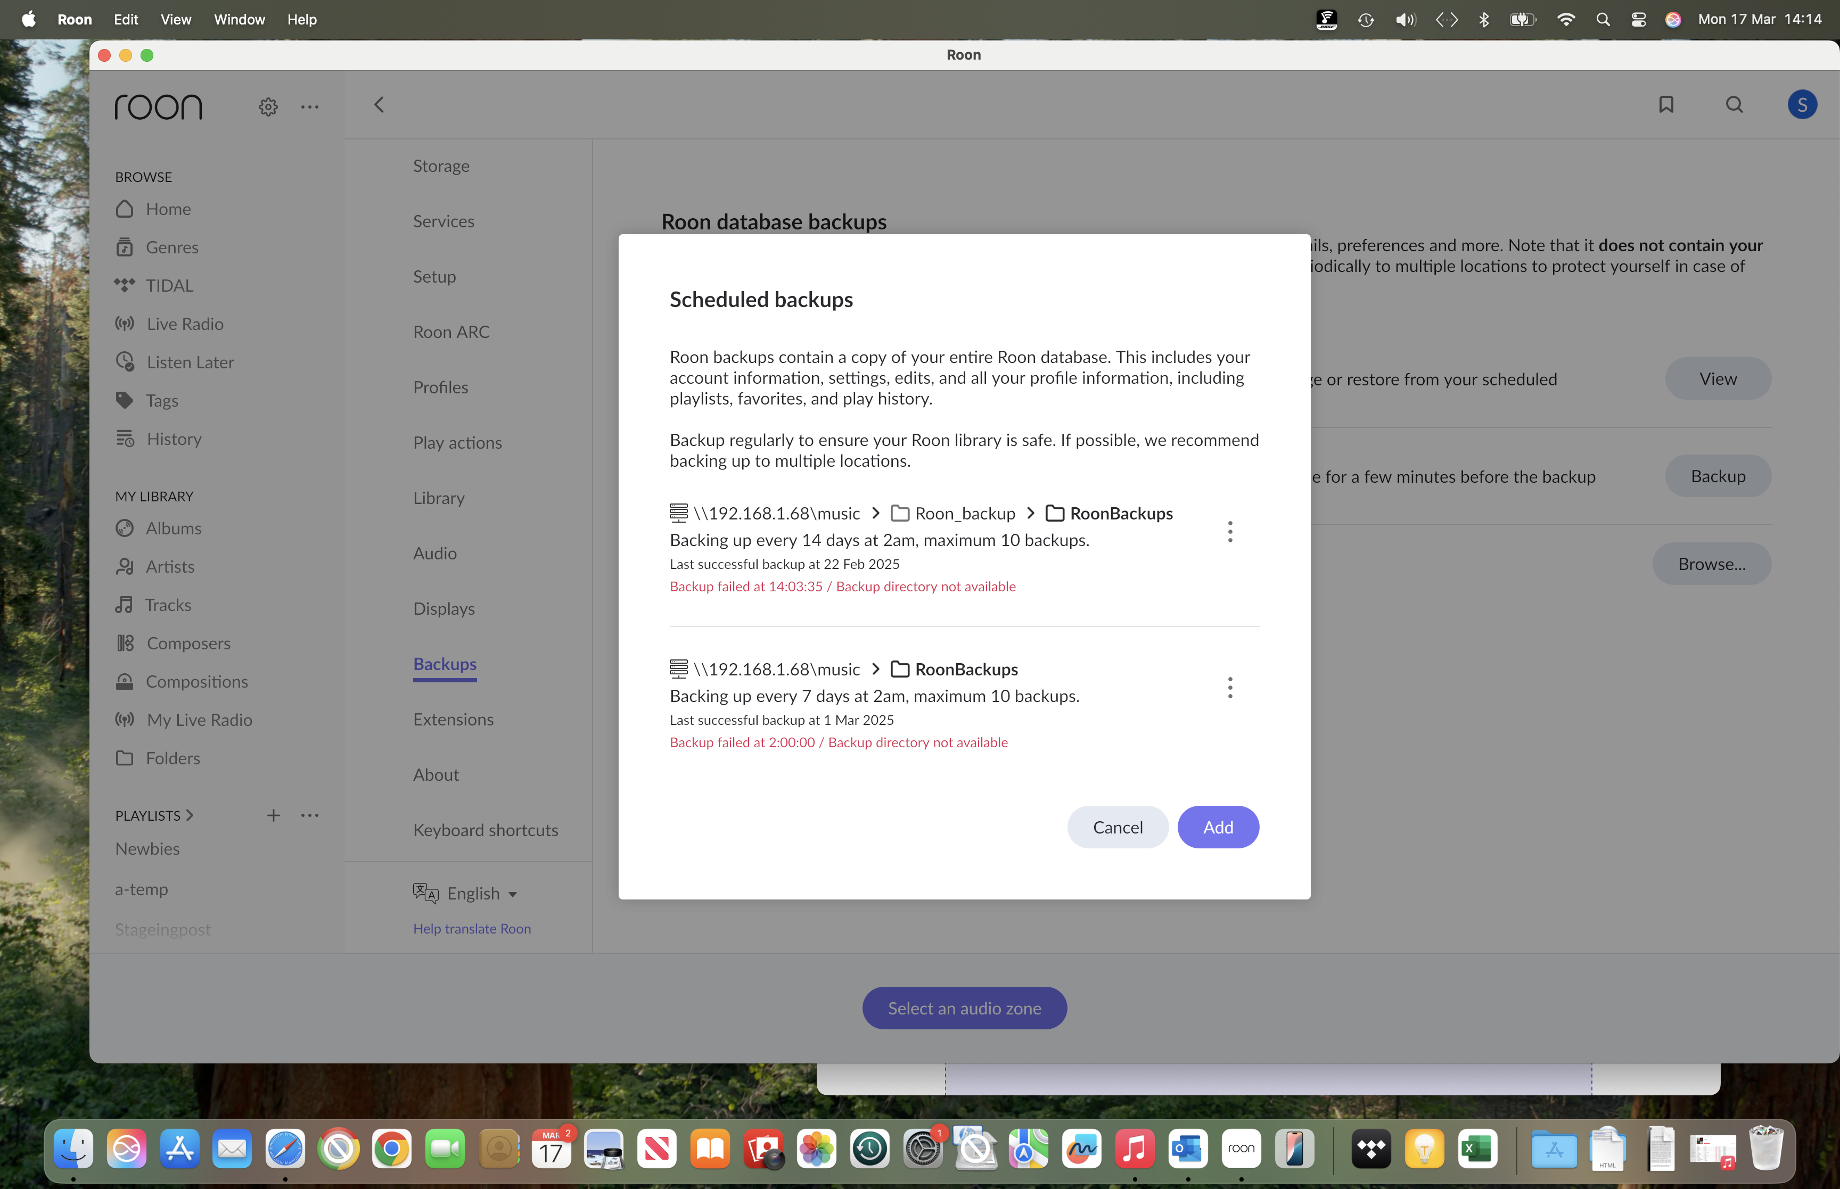Select Play actions settings tab

pos(458,442)
